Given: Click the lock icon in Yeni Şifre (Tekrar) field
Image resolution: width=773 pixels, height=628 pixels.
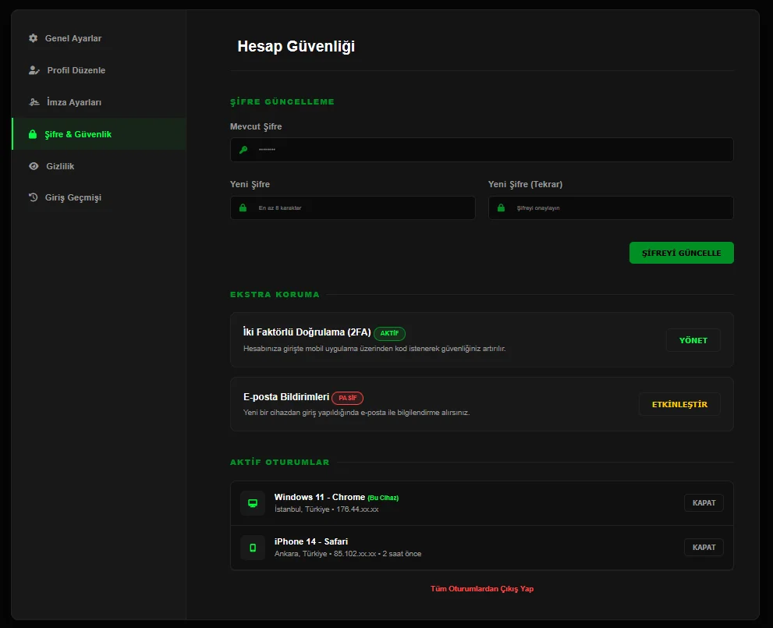Looking at the screenshot, I should pyautogui.click(x=501, y=208).
